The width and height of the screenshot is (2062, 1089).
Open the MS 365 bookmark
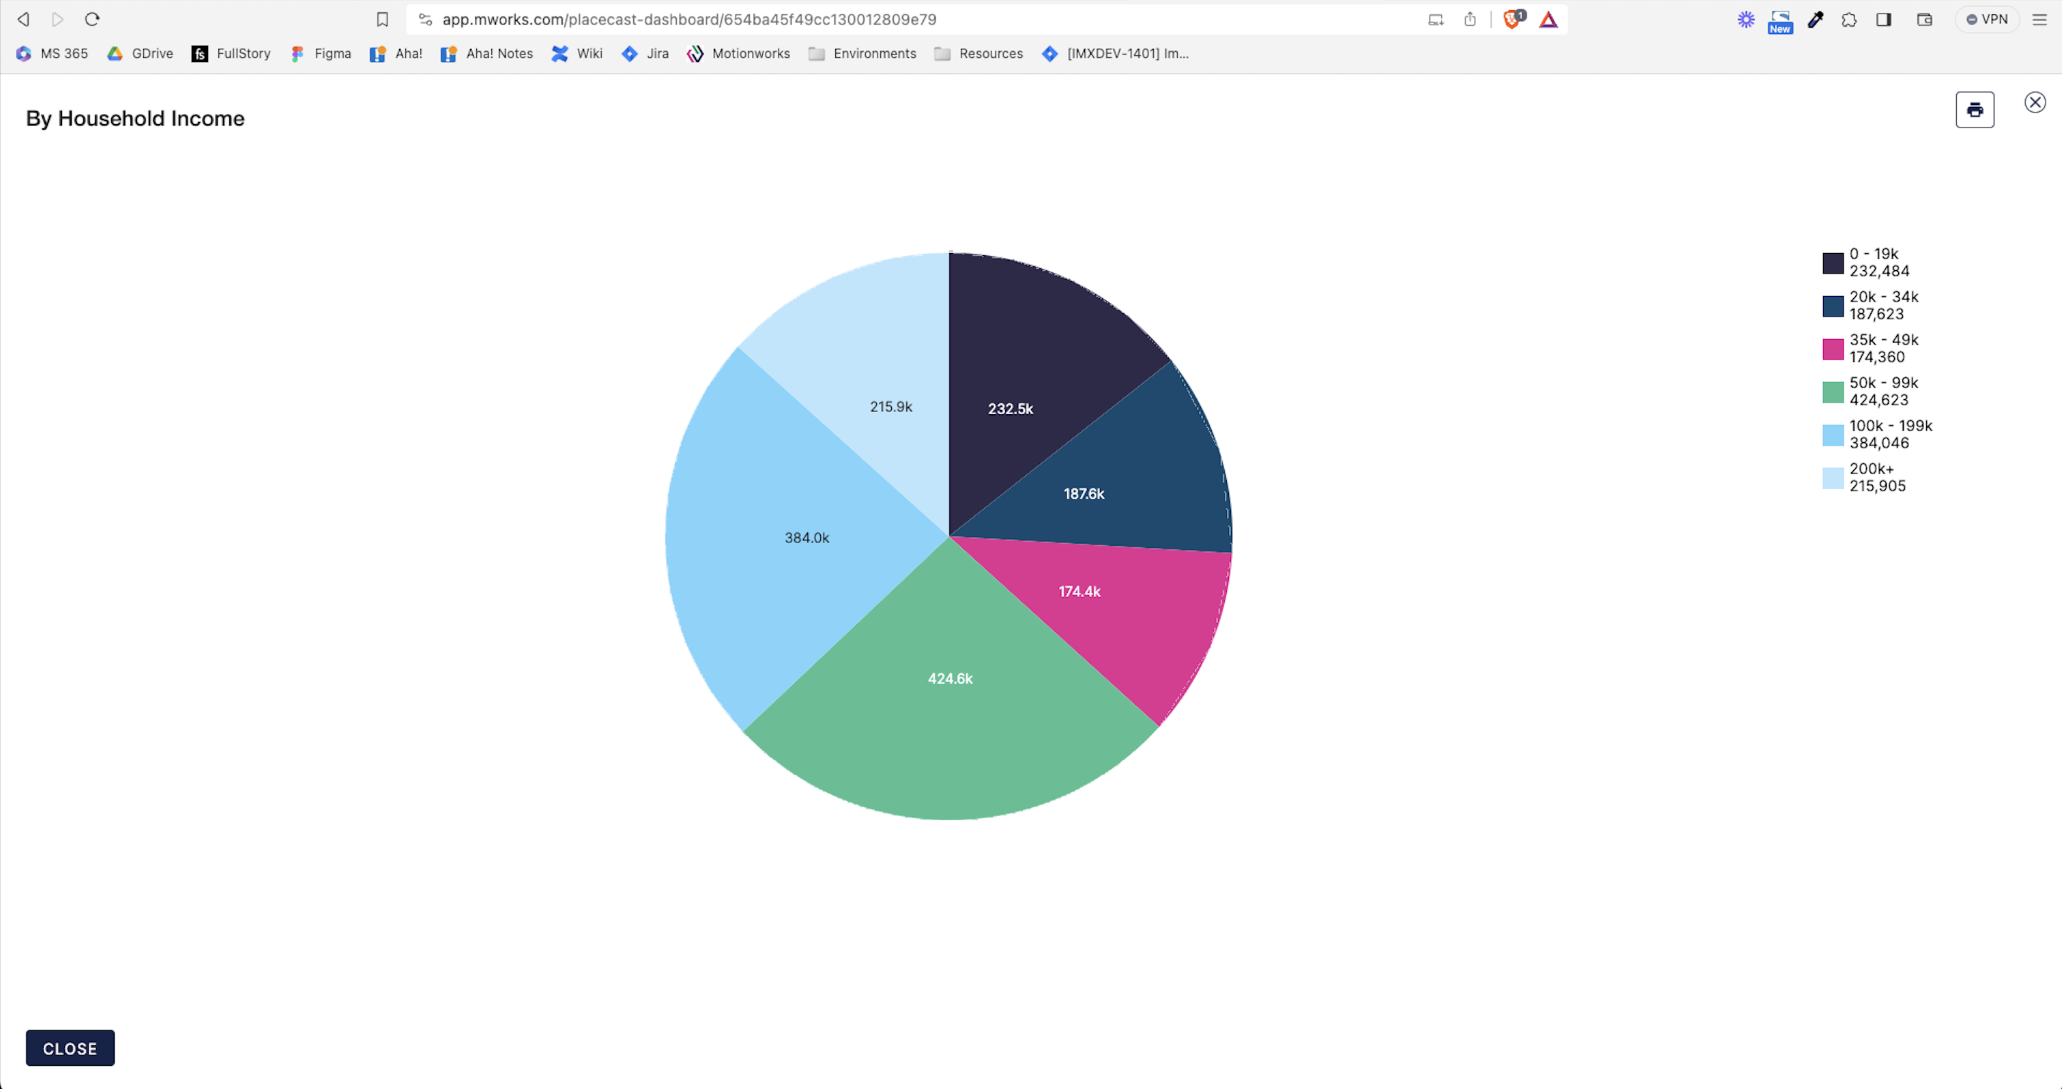click(x=52, y=54)
